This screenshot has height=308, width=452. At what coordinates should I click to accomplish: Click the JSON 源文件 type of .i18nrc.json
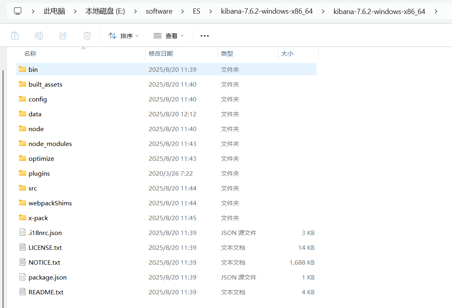238,233
